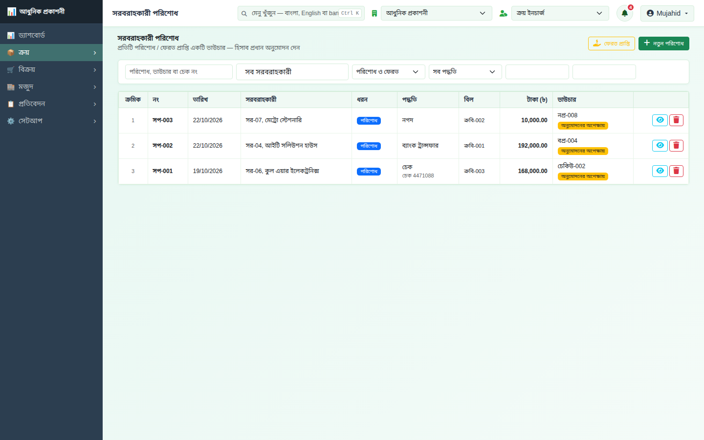The height and width of the screenshot is (440, 704).
Task: Click the green building icon beside company selector
Action: (374, 13)
